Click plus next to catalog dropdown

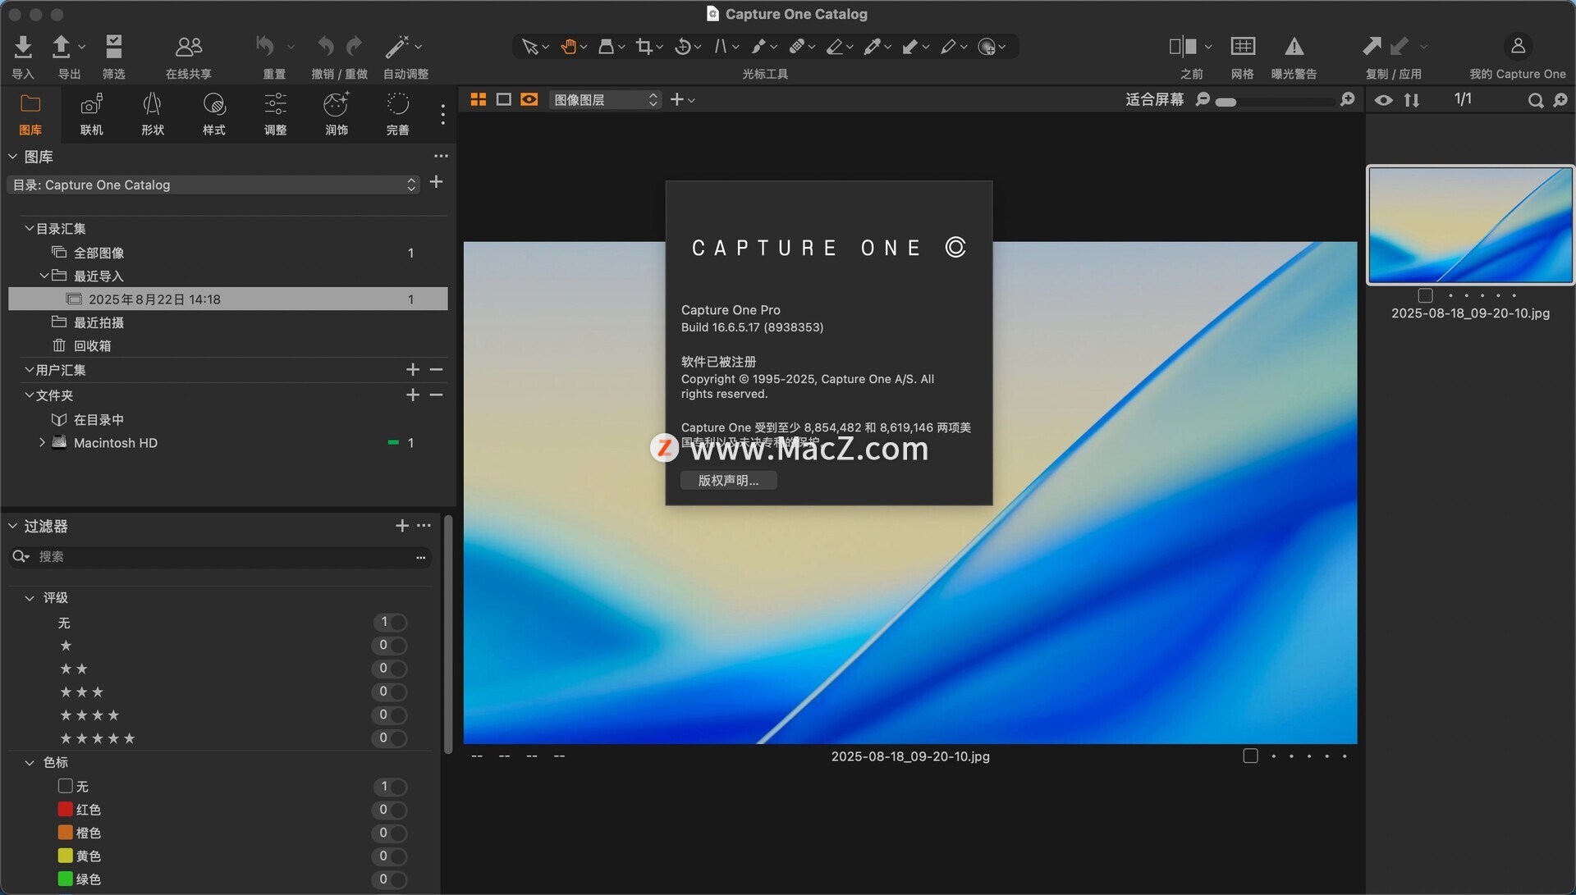coord(437,182)
